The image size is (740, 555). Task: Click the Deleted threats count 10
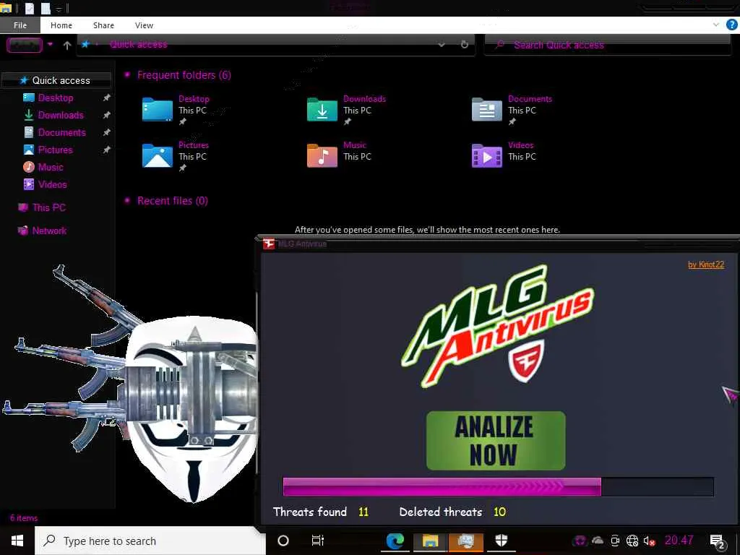pos(500,512)
